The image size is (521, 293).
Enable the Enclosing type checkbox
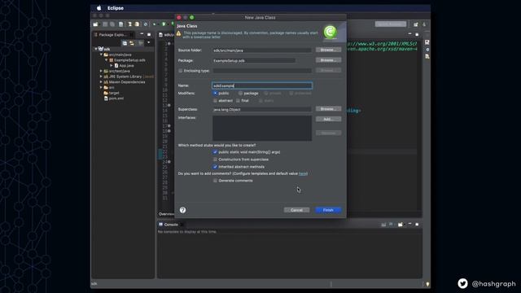point(181,71)
